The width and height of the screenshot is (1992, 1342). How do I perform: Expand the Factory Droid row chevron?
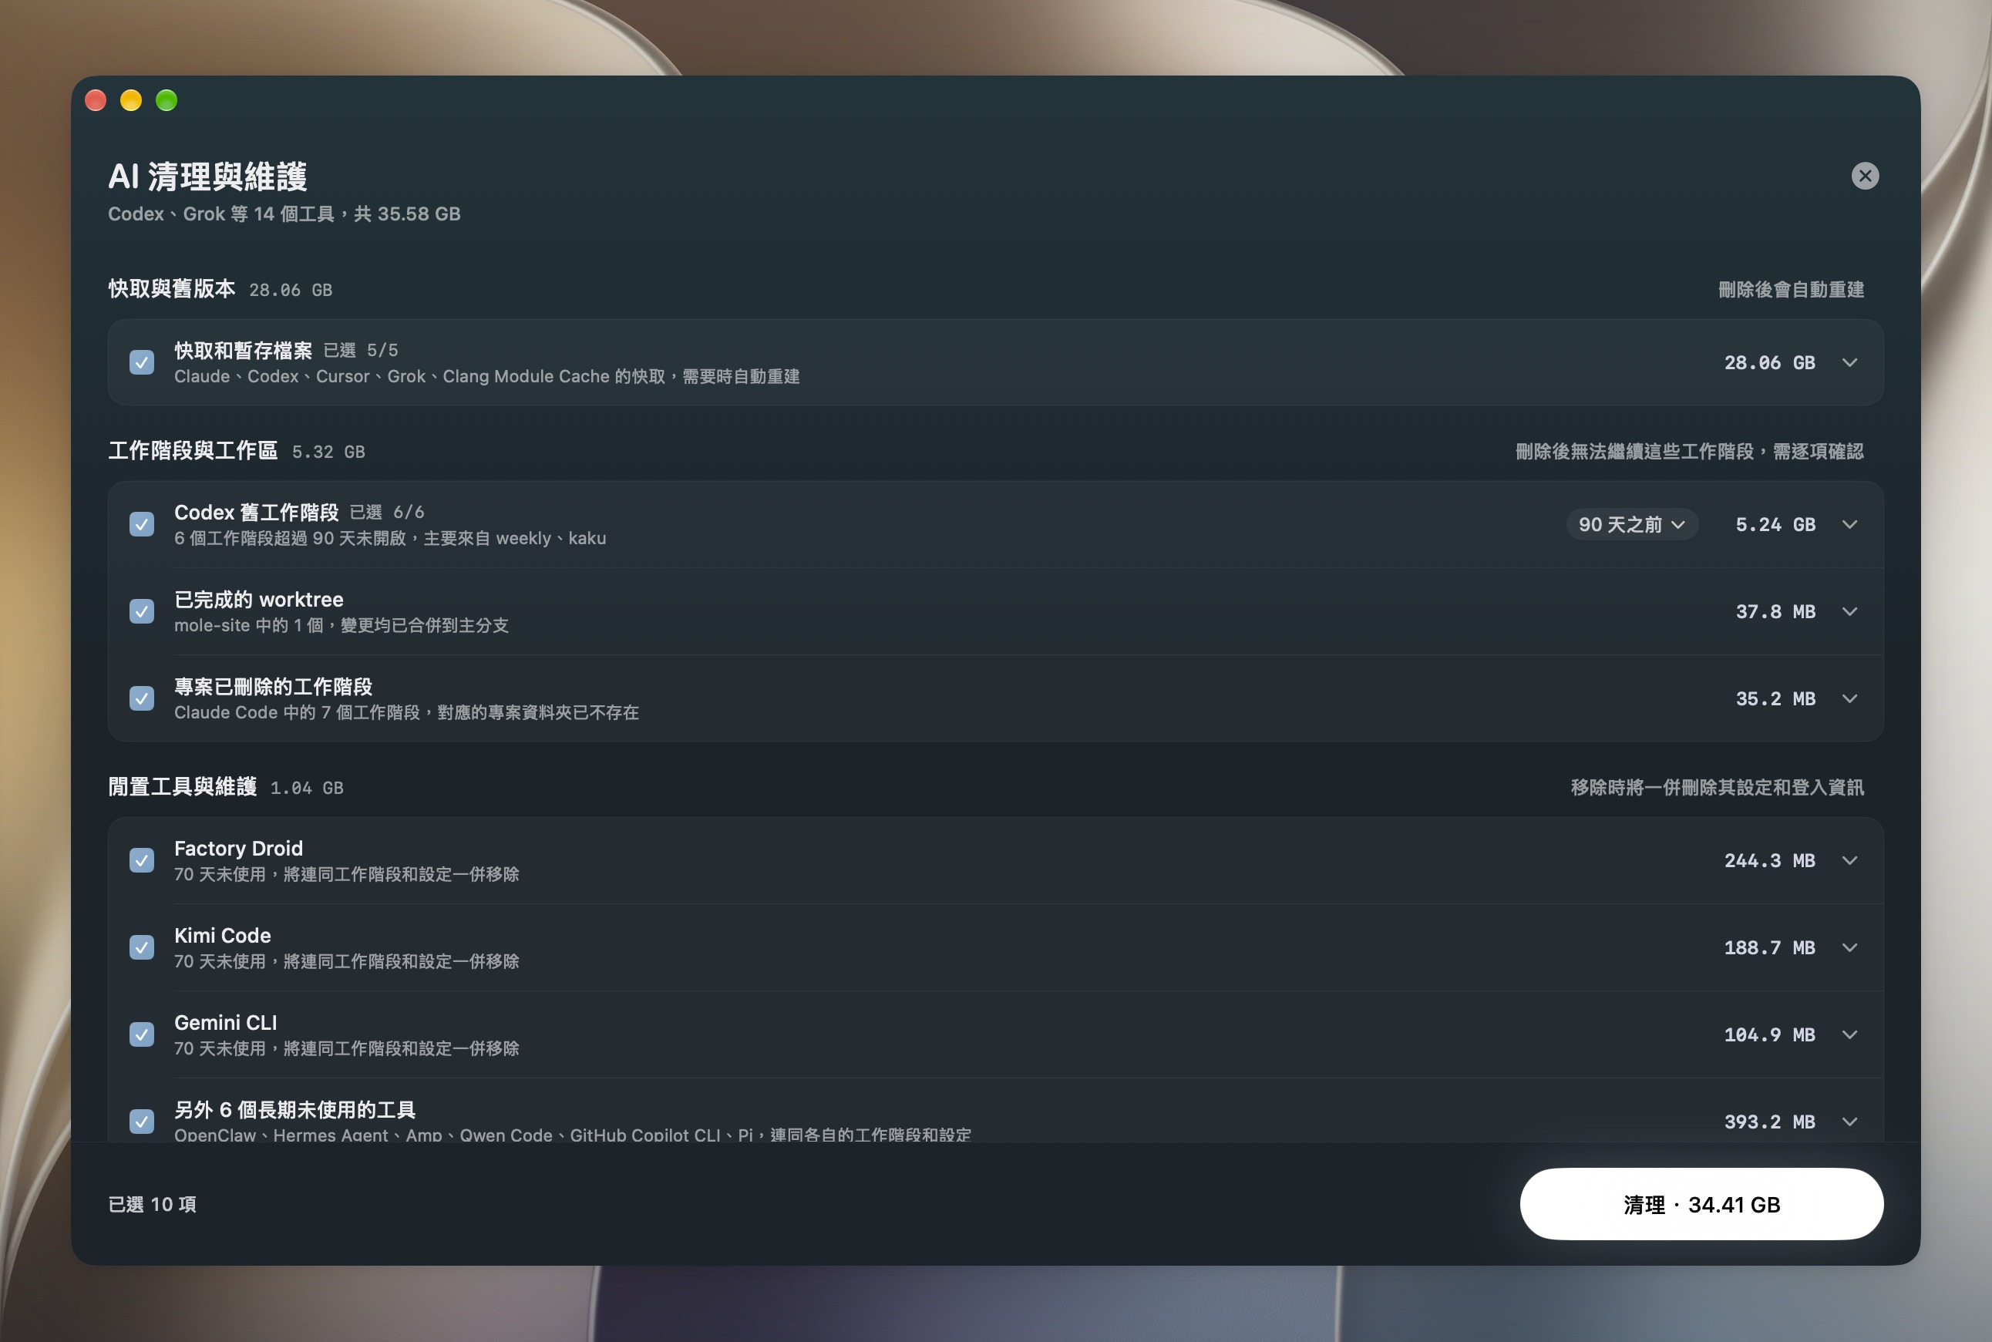point(1849,861)
